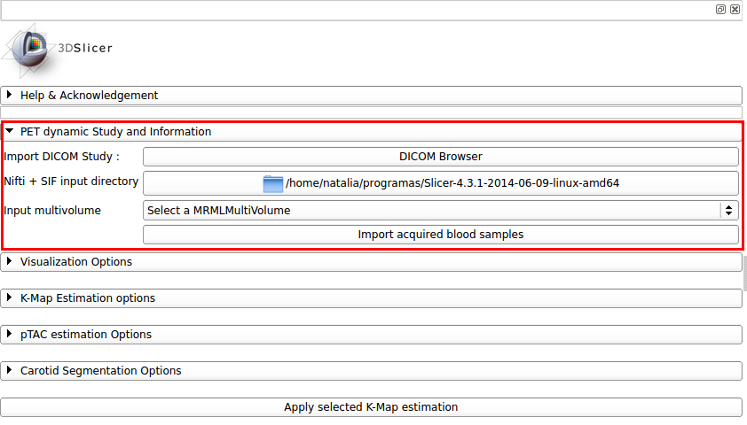Click the Input multivolume label
The height and width of the screenshot is (425, 747).
pos(52,211)
